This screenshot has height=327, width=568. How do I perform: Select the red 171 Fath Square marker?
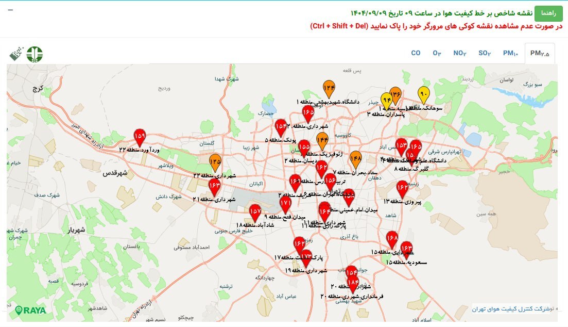pyautogui.click(x=285, y=204)
